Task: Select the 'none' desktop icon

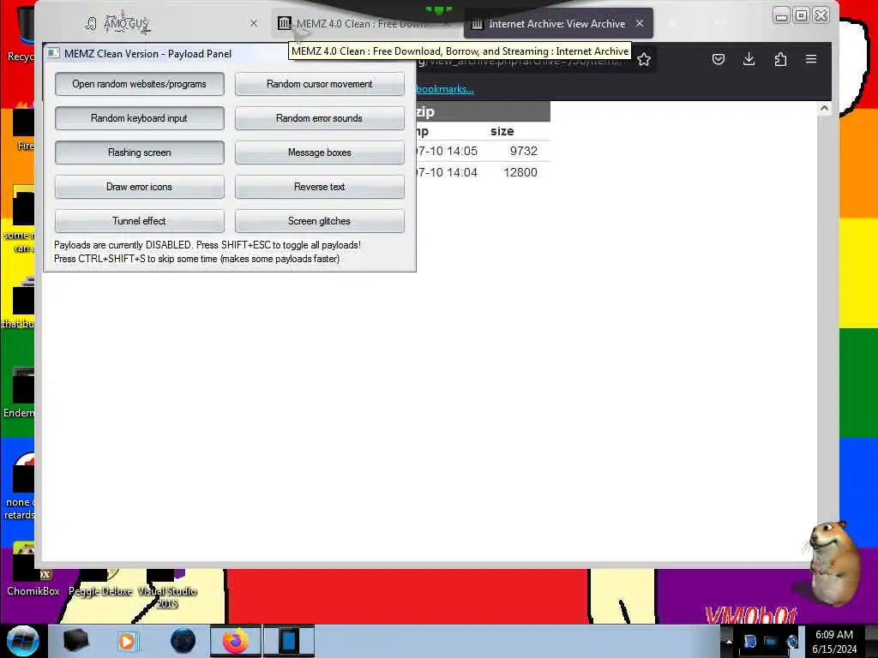Action: 21,487
